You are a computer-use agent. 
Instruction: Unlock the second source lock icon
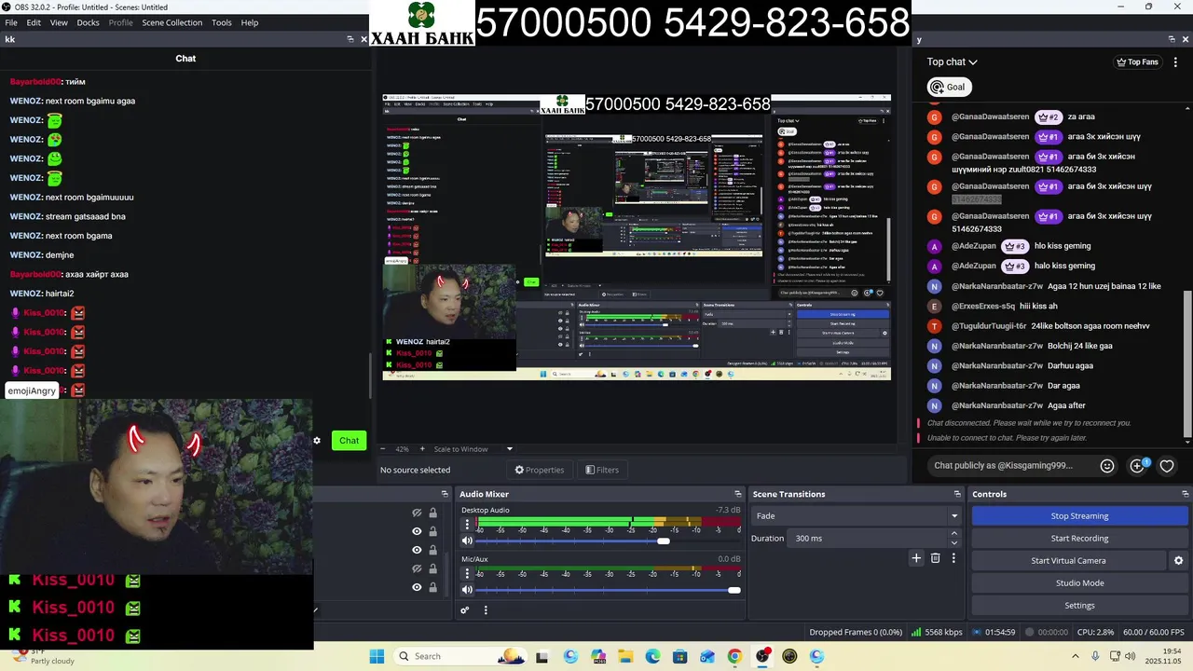coord(432,531)
